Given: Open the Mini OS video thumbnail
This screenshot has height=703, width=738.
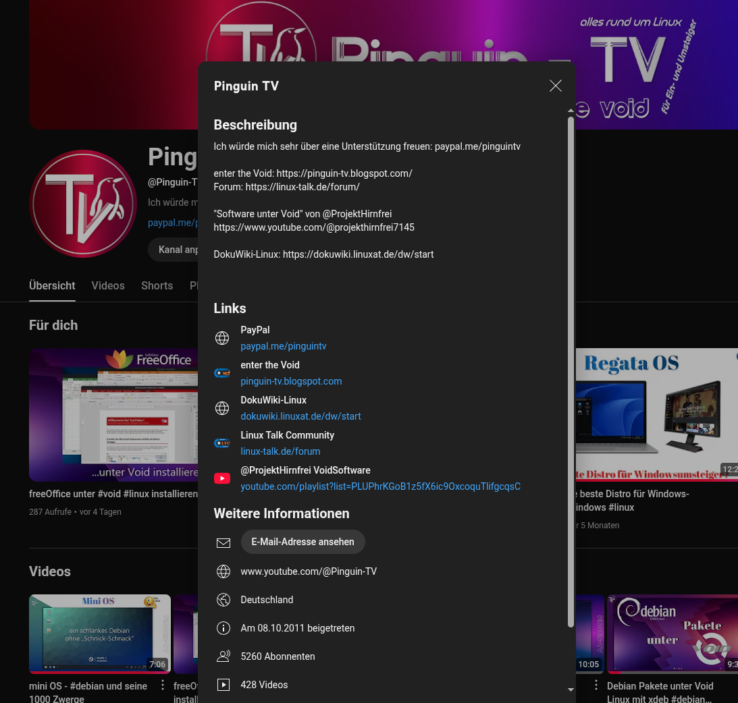Looking at the screenshot, I should point(99,634).
